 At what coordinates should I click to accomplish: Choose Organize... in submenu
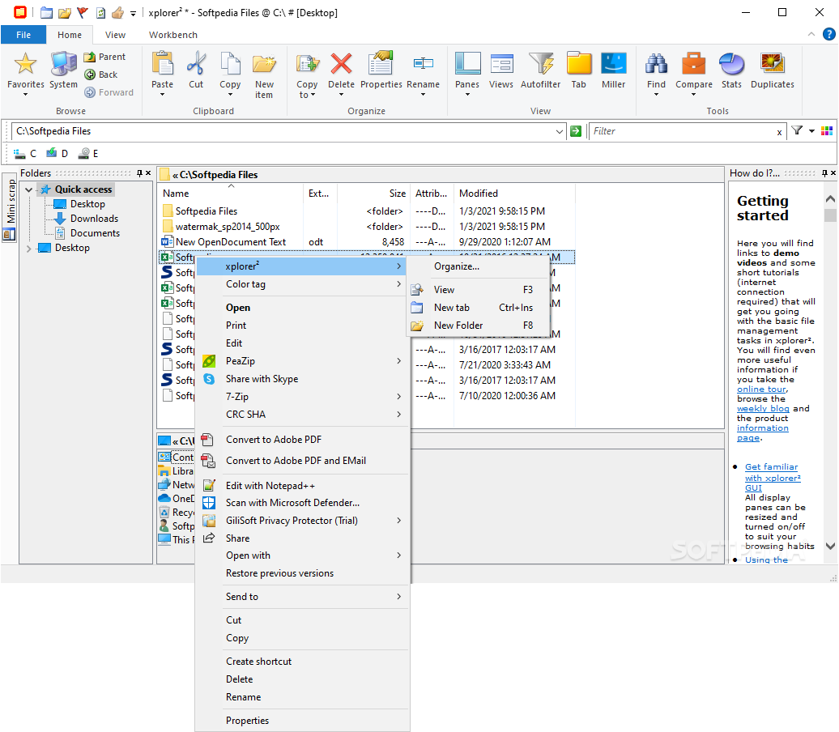(x=479, y=266)
